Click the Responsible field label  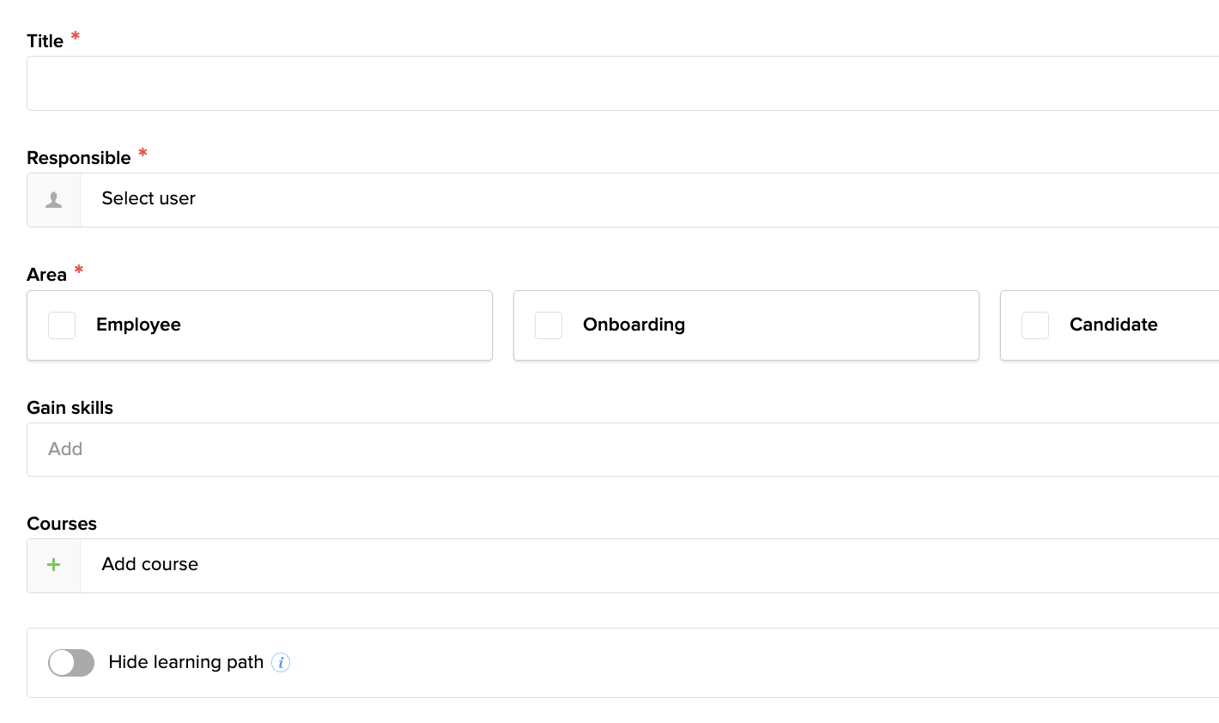[x=78, y=158]
